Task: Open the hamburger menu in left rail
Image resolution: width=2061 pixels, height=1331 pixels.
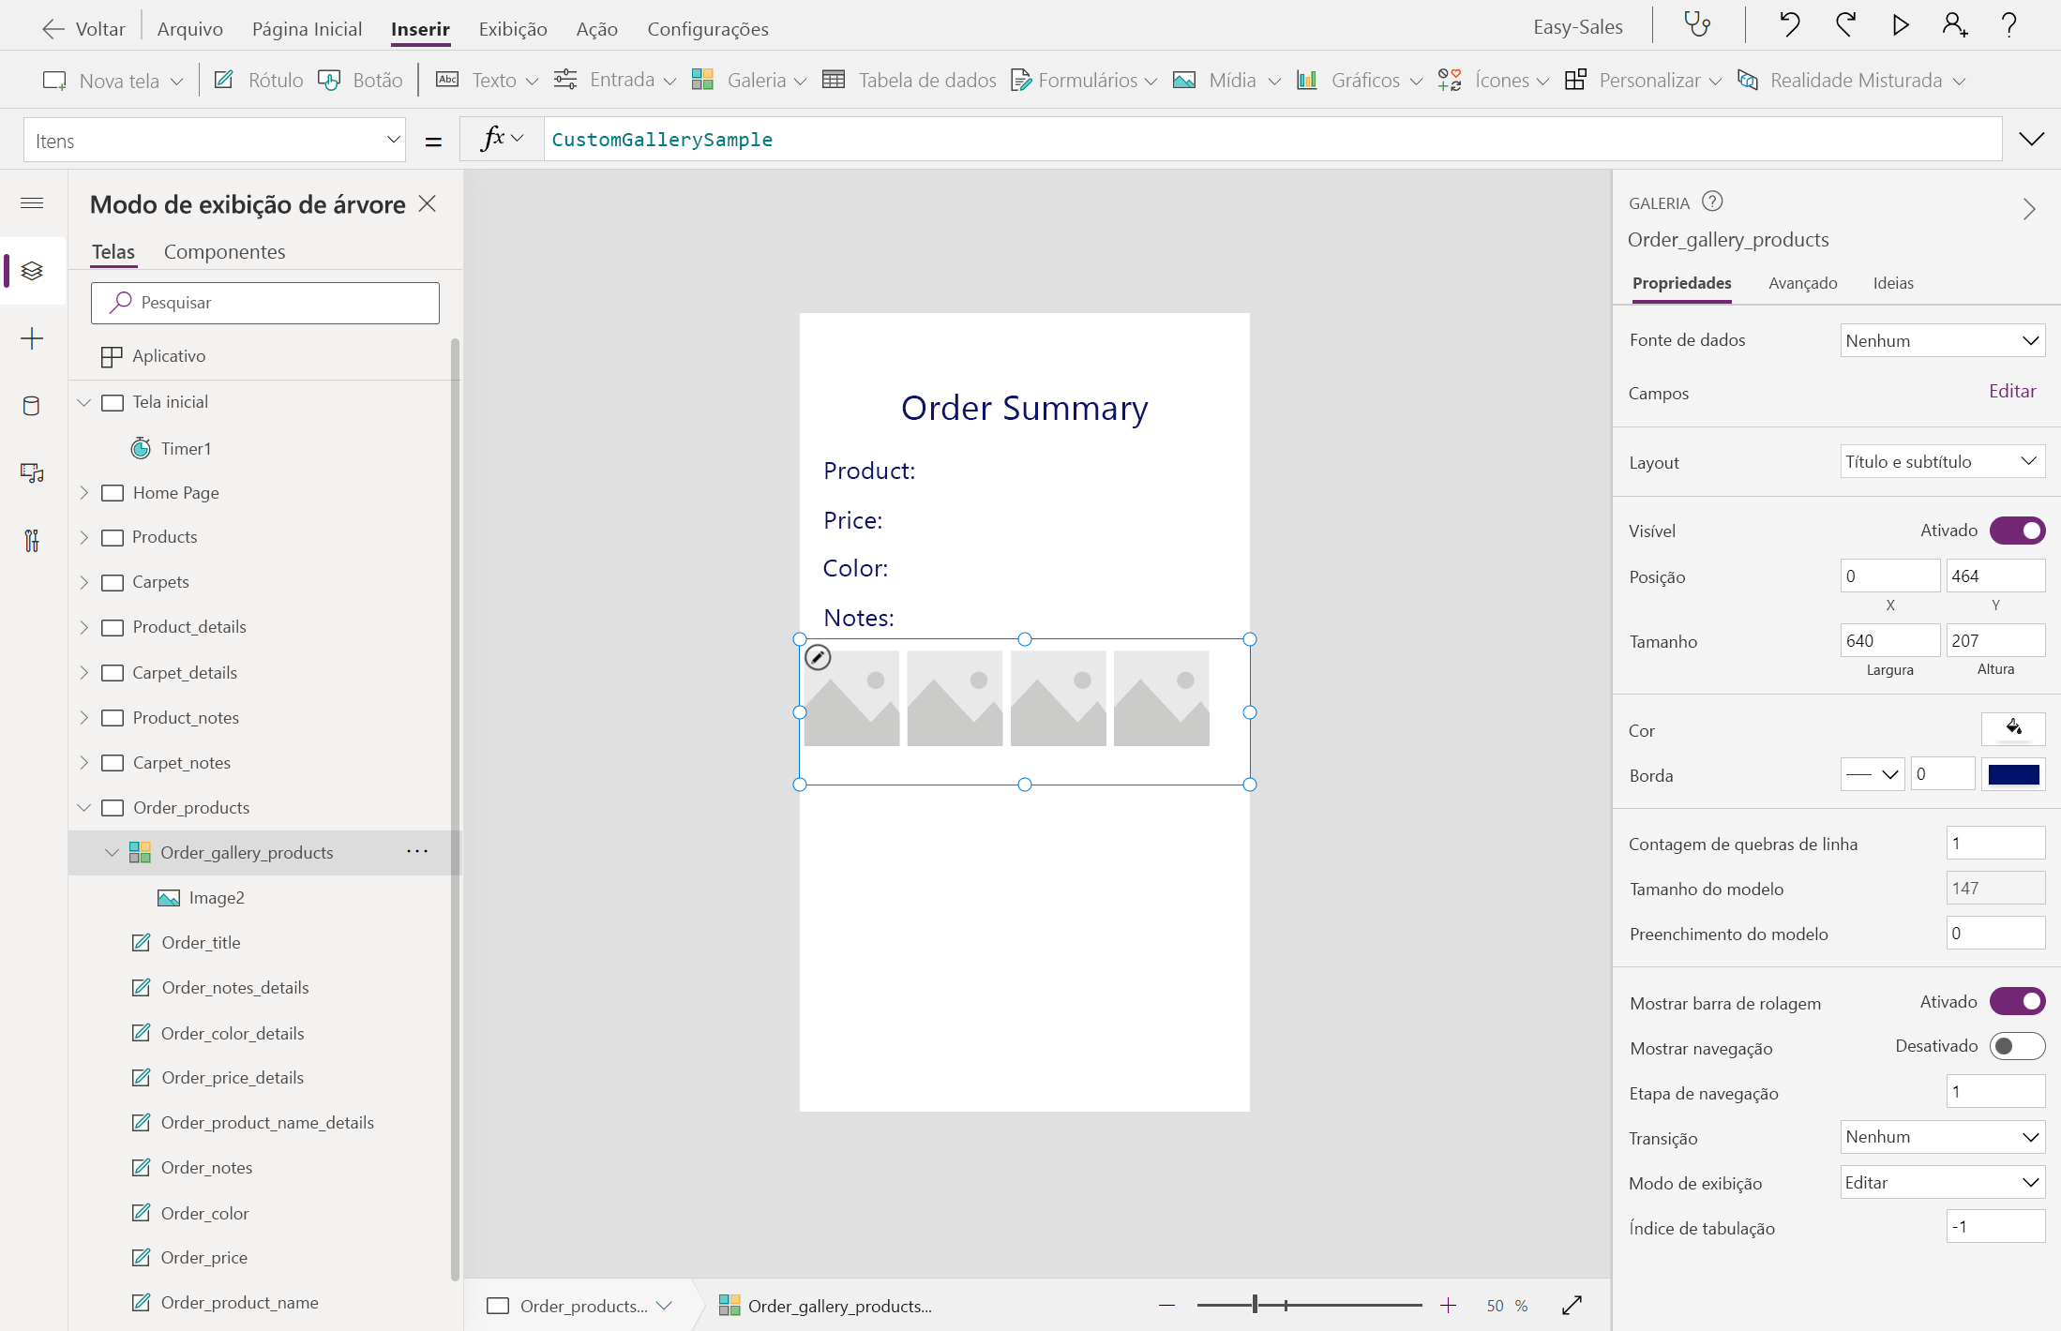Action: coord(32,203)
